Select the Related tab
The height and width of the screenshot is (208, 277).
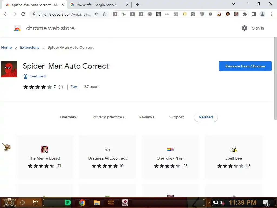coord(206,117)
